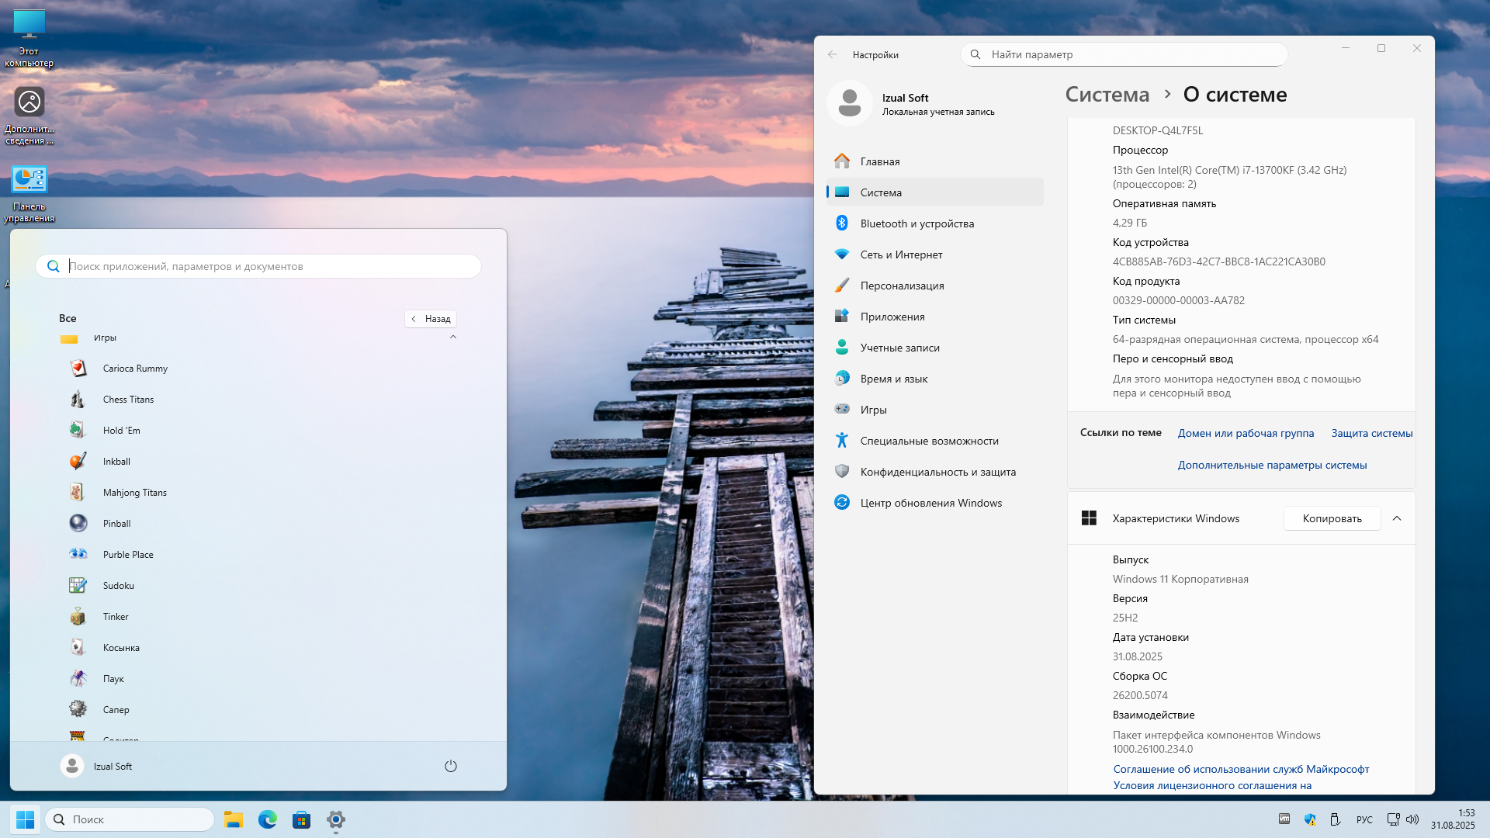Open File Explorer from the taskbar
Image resolution: width=1490 pixels, height=838 pixels.
(234, 819)
